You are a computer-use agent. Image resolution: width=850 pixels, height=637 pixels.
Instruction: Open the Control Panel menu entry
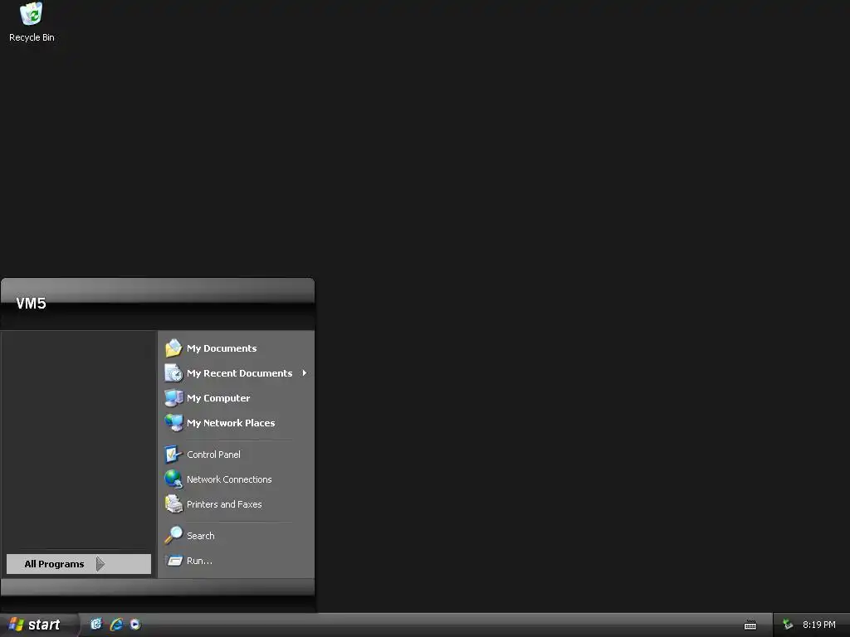pyautogui.click(x=237, y=454)
